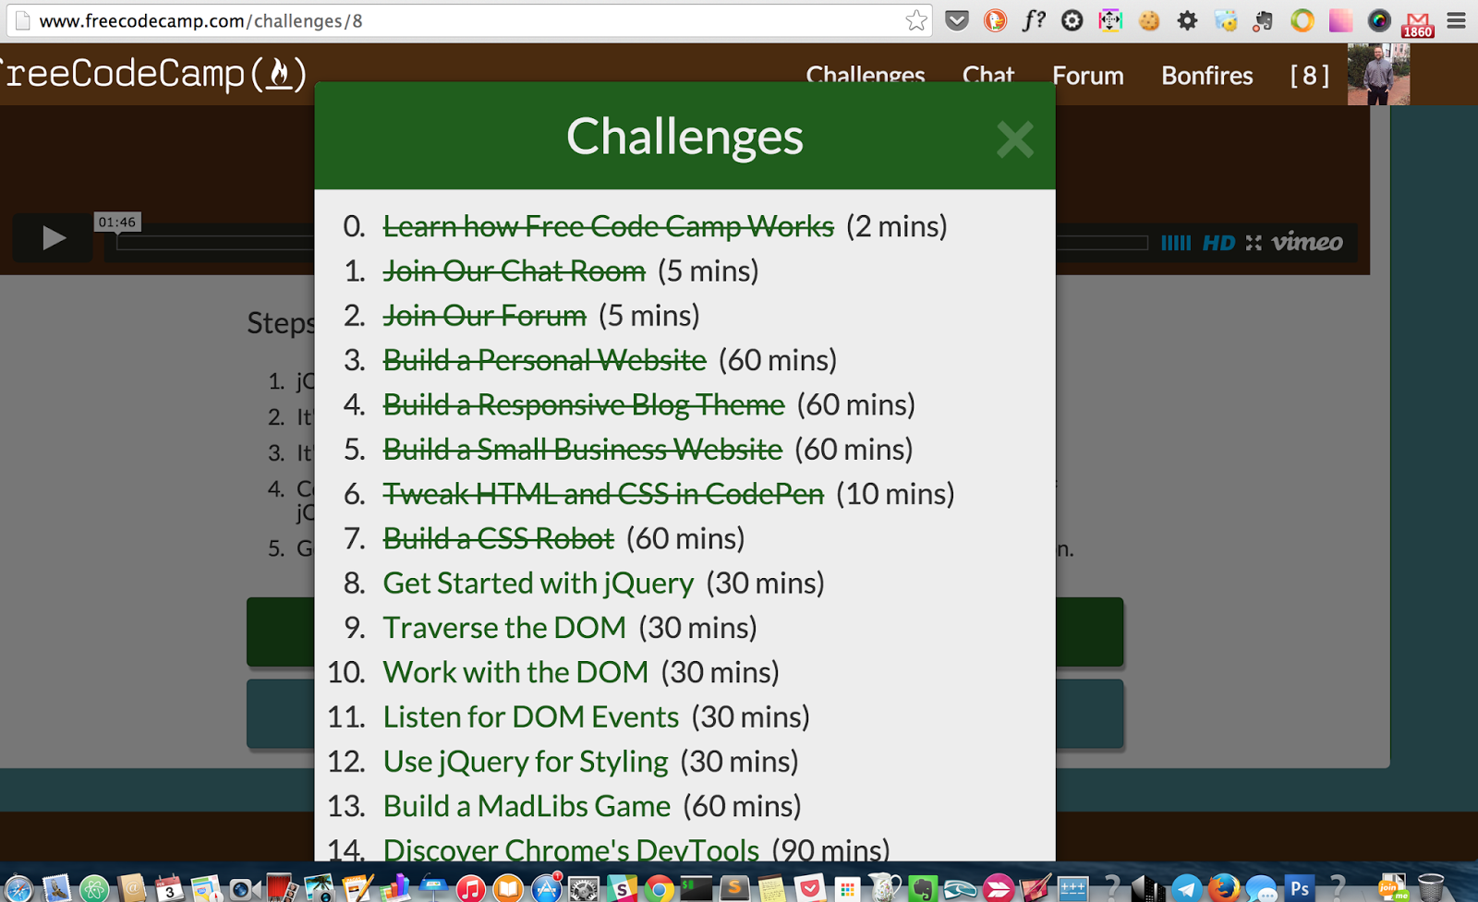Viewport: 1478px width, 902px height.
Task: Adjust Vimeo volume bars
Action: (1176, 243)
